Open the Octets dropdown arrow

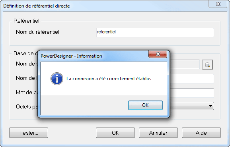211,106
